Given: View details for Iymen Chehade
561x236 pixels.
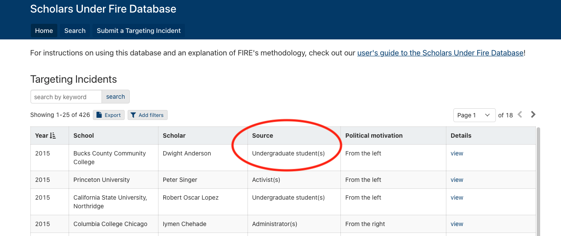Looking at the screenshot, I should [x=457, y=224].
